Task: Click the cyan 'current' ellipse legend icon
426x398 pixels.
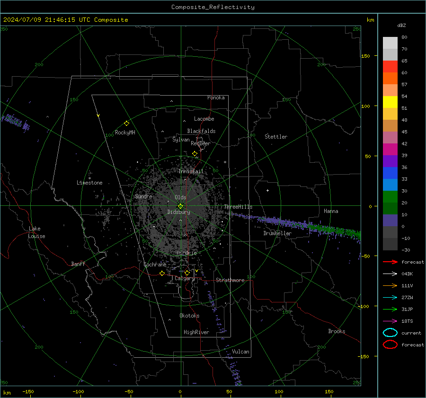Action: [x=390, y=333]
